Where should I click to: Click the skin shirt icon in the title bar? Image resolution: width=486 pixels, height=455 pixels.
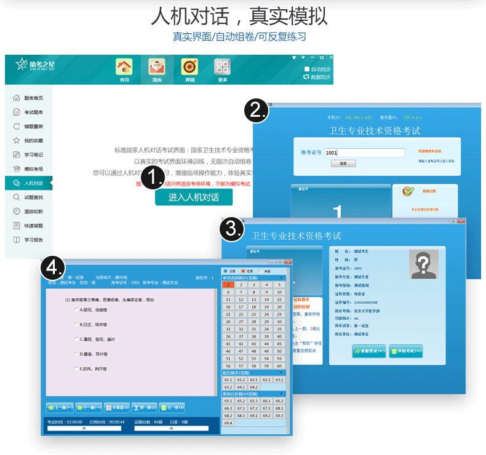pos(294,57)
